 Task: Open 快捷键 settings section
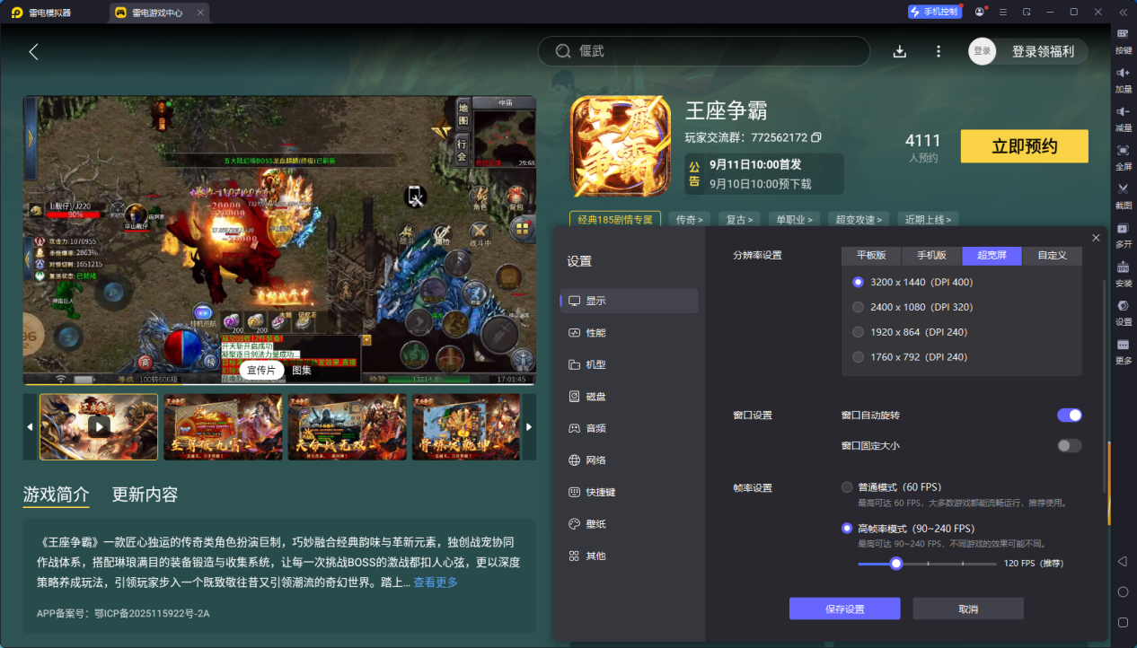click(629, 492)
